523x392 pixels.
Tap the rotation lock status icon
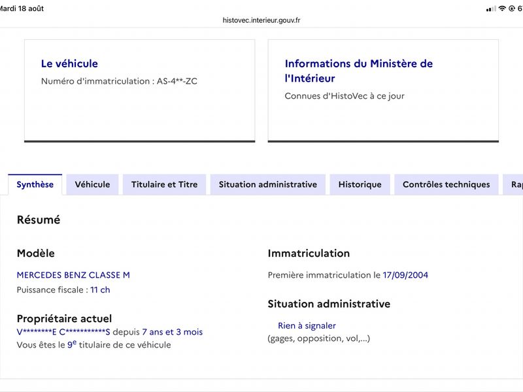[512, 8]
